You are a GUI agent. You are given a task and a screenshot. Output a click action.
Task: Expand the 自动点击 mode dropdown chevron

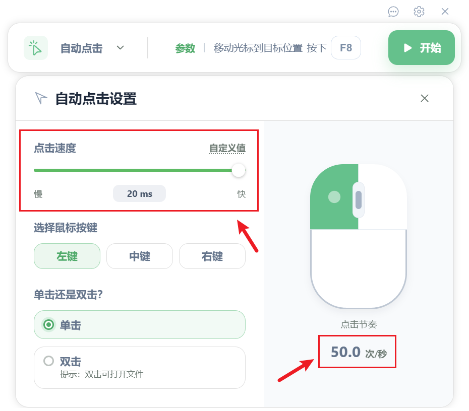[120, 48]
